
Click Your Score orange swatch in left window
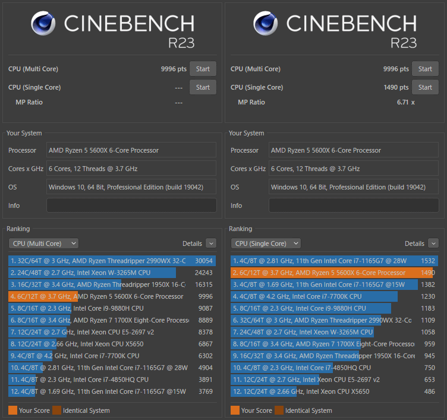(x=13, y=410)
